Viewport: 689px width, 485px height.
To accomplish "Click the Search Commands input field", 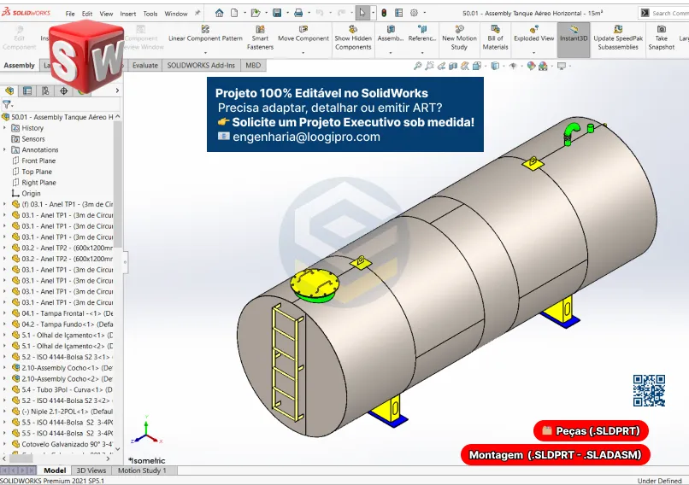I will tap(669, 13).
